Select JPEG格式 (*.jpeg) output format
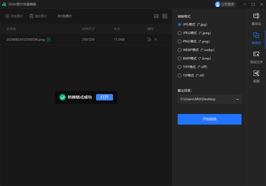The image size is (266, 186). (180, 33)
